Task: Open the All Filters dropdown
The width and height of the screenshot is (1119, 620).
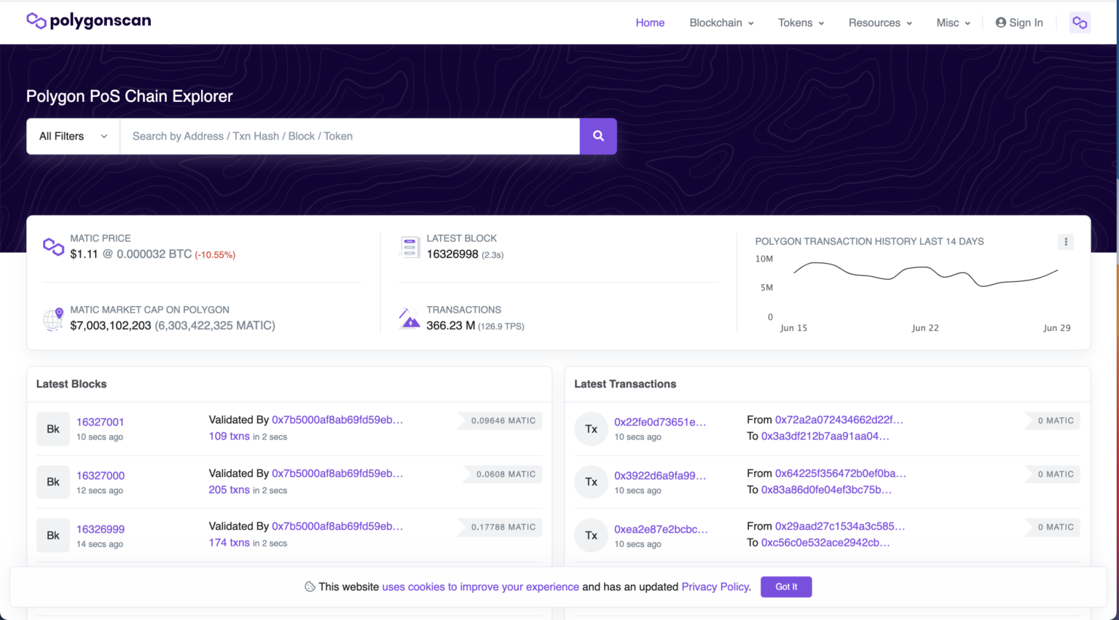Action: pos(73,136)
